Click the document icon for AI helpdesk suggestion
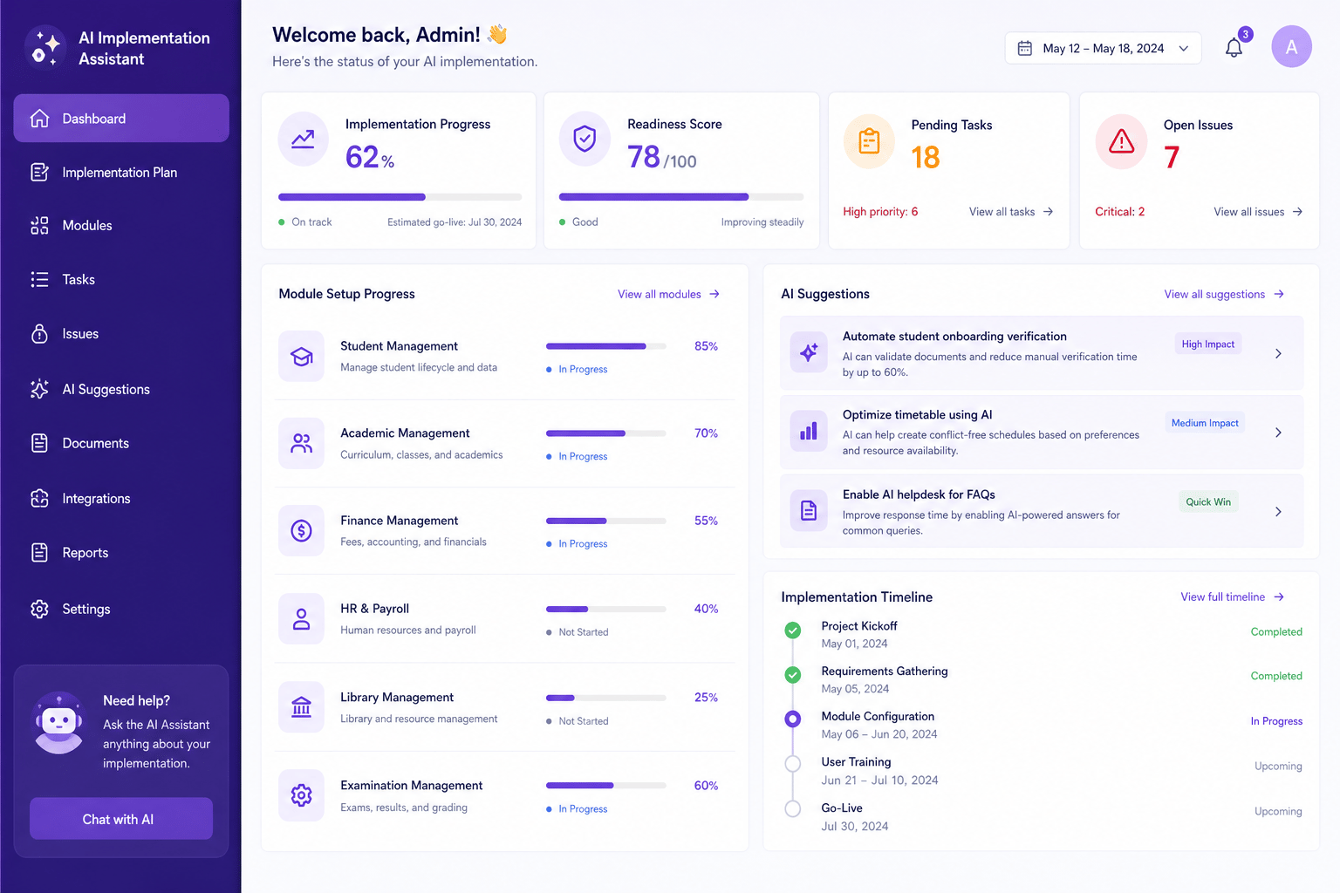Viewport: 1340px width, 893px height. tap(809, 511)
